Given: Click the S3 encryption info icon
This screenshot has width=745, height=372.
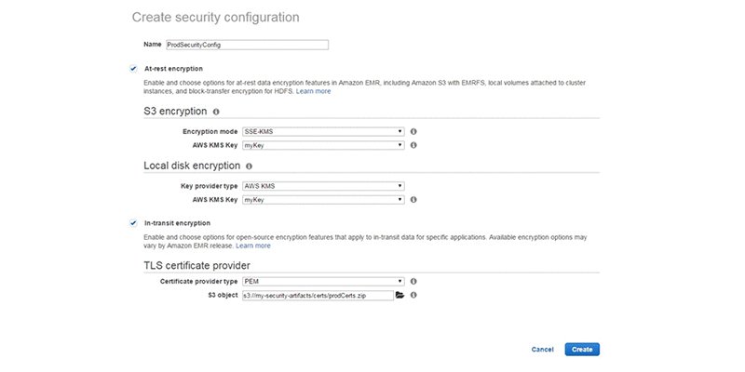Looking at the screenshot, I should (x=216, y=112).
